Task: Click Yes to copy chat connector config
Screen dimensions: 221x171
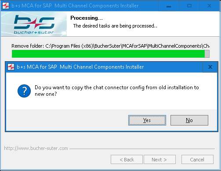Action: (147, 120)
